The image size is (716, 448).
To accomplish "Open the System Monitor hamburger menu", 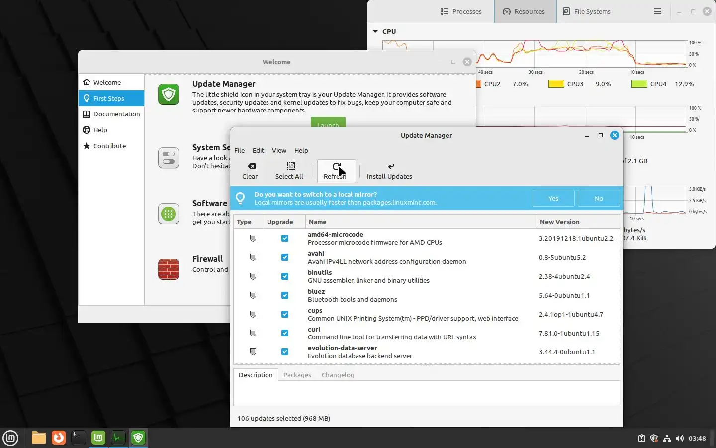I will [x=658, y=11].
